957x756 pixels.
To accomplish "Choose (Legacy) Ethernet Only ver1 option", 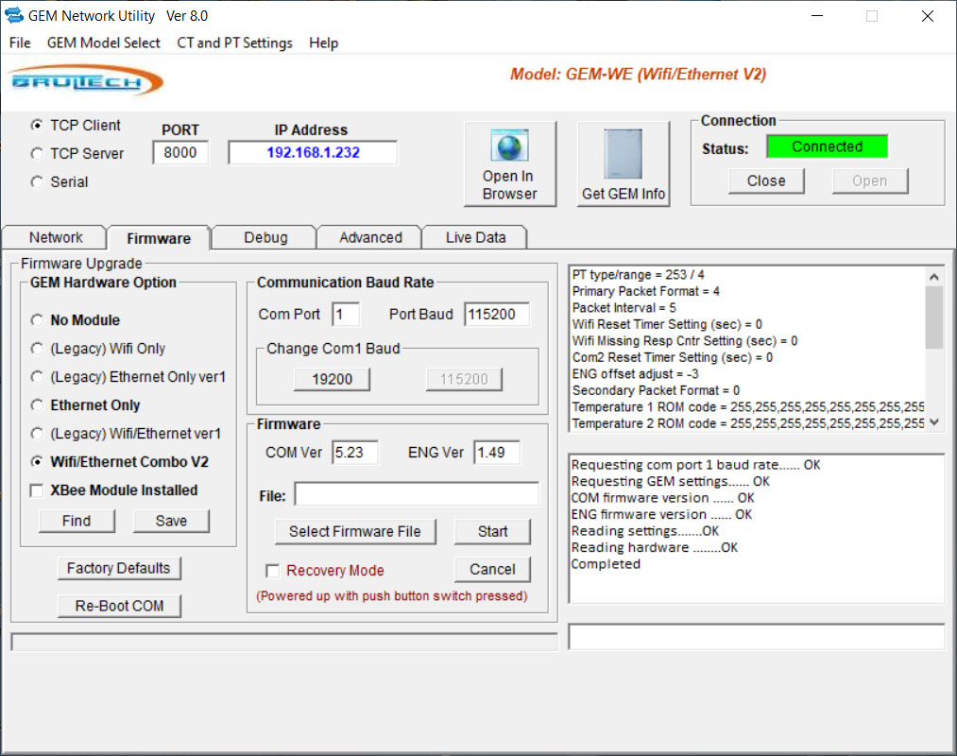I will [37, 377].
